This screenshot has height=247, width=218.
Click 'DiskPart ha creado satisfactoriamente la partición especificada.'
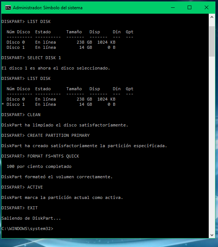84,146
